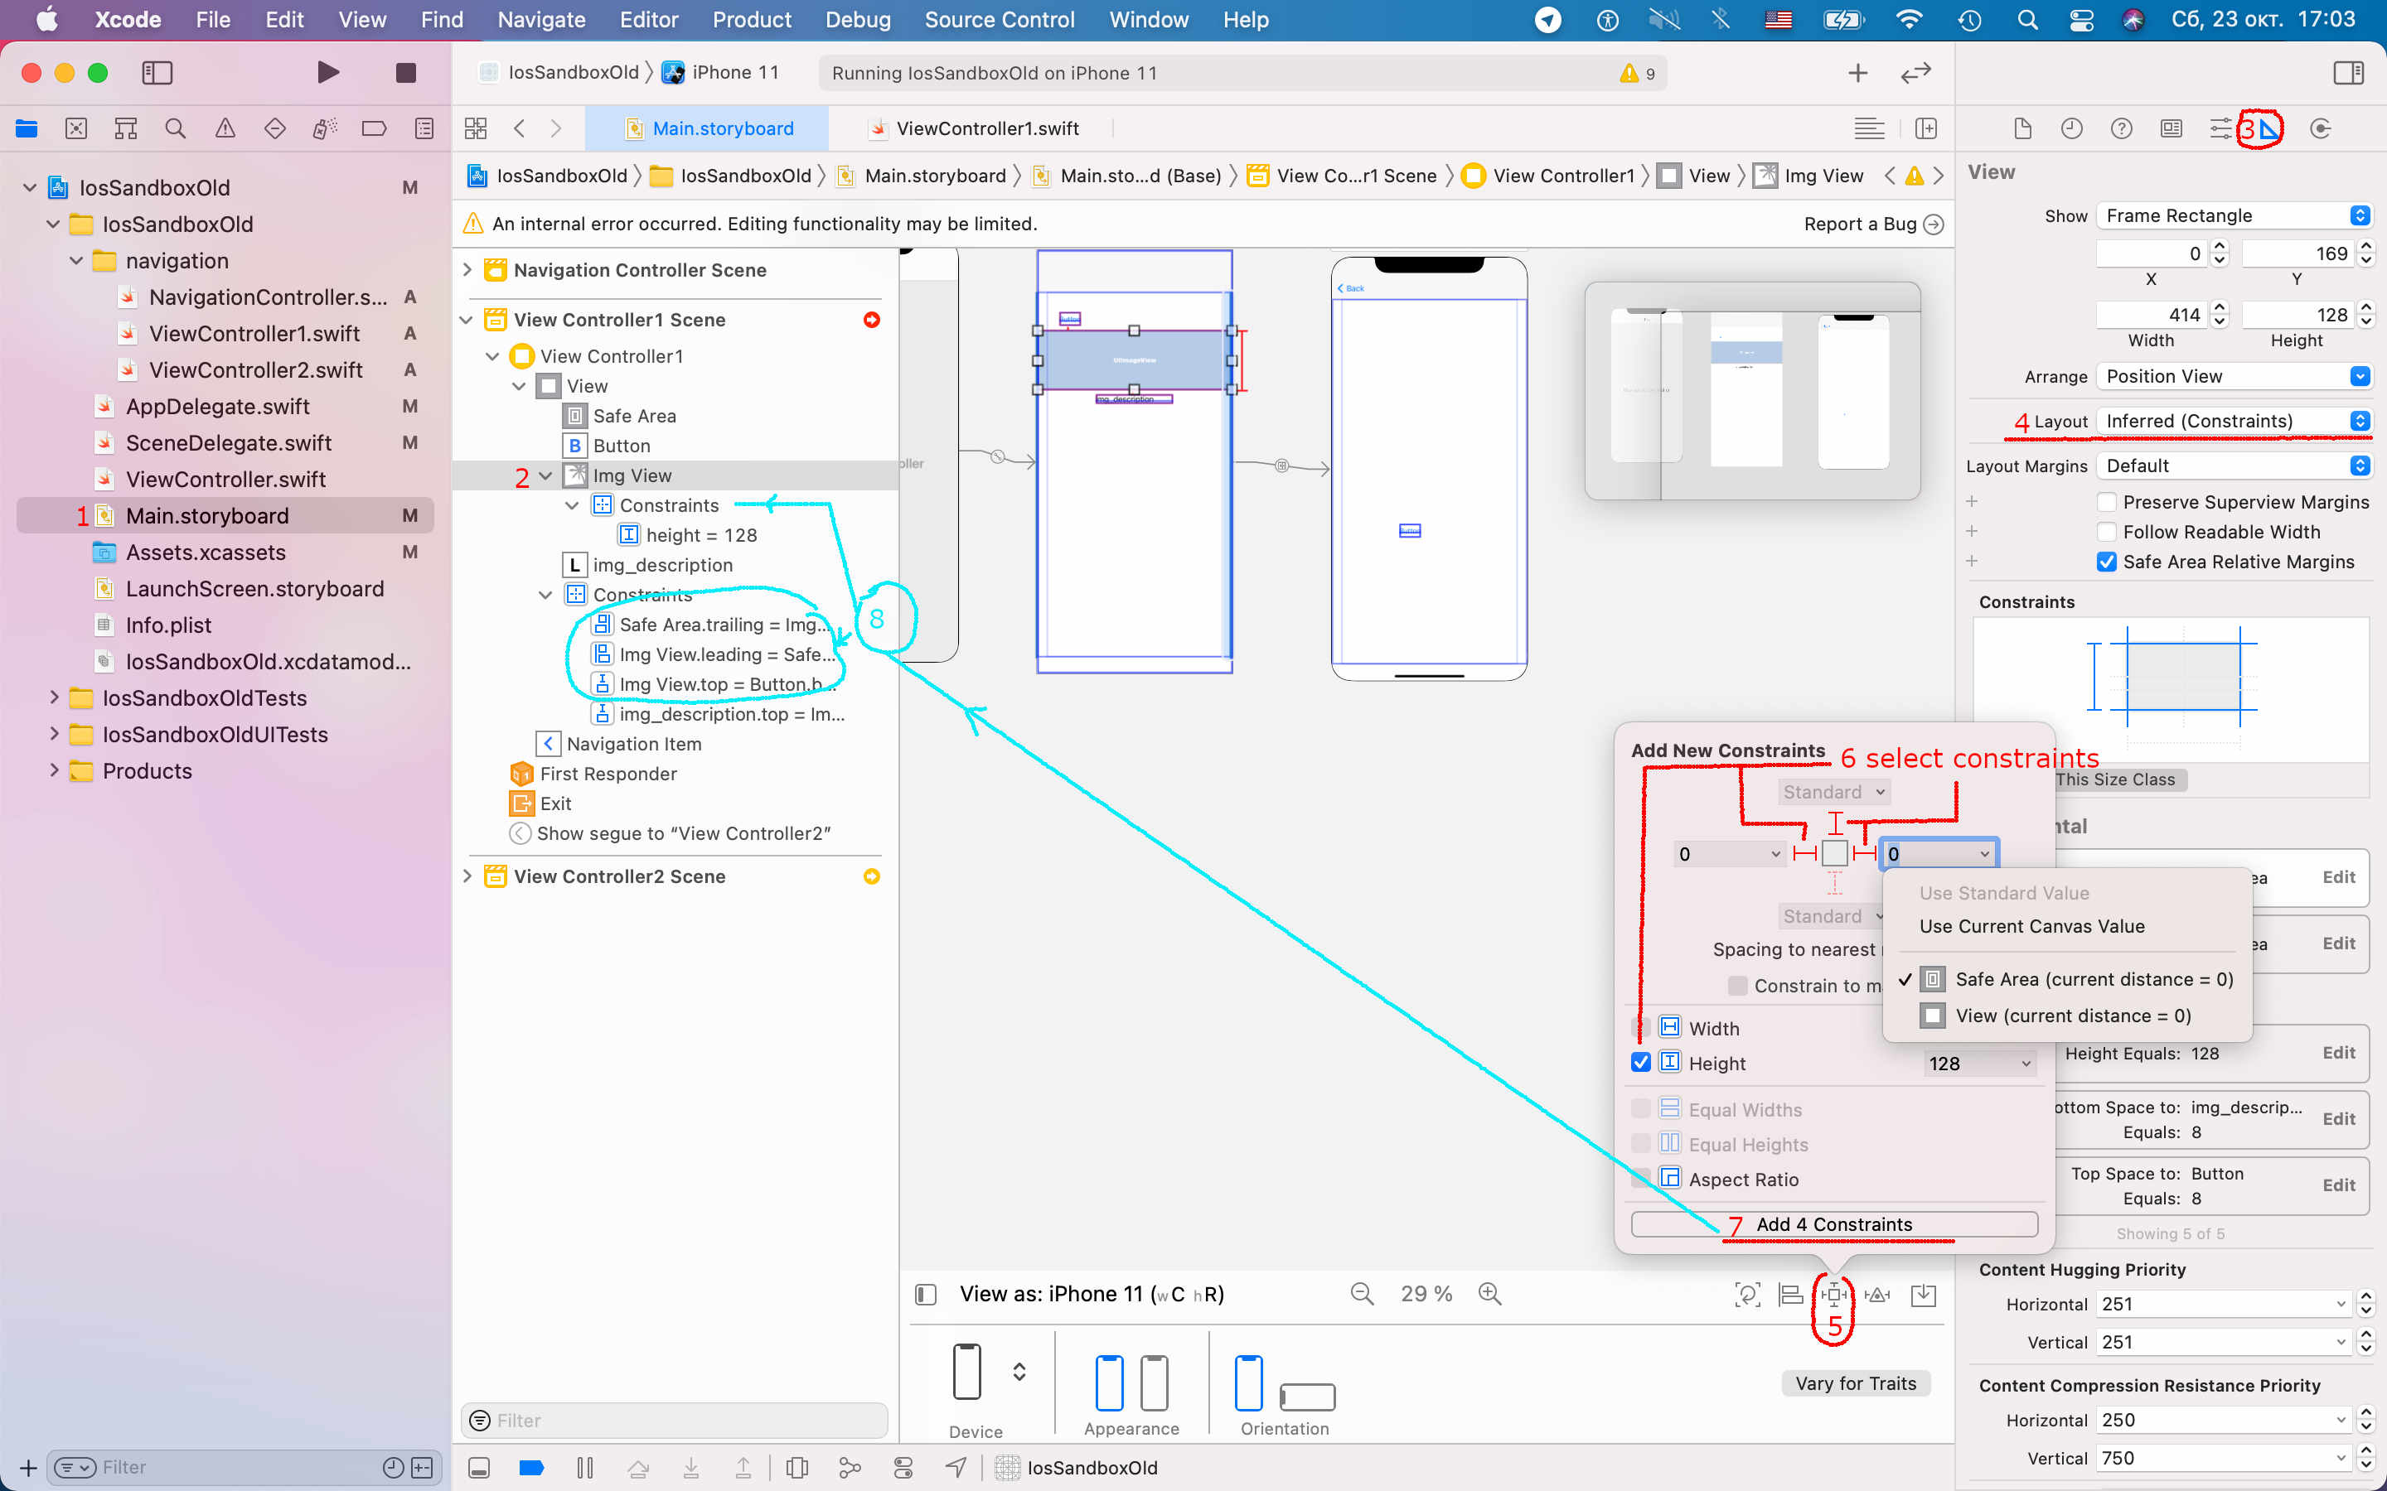Open the source control navigator icon
Screen dimensions: 2387x1491
[76, 128]
